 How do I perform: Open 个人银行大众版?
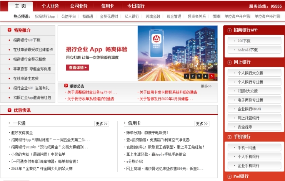click(254, 73)
